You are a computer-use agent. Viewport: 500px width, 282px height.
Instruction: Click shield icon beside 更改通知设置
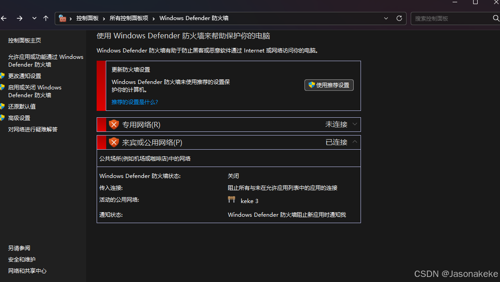2,76
